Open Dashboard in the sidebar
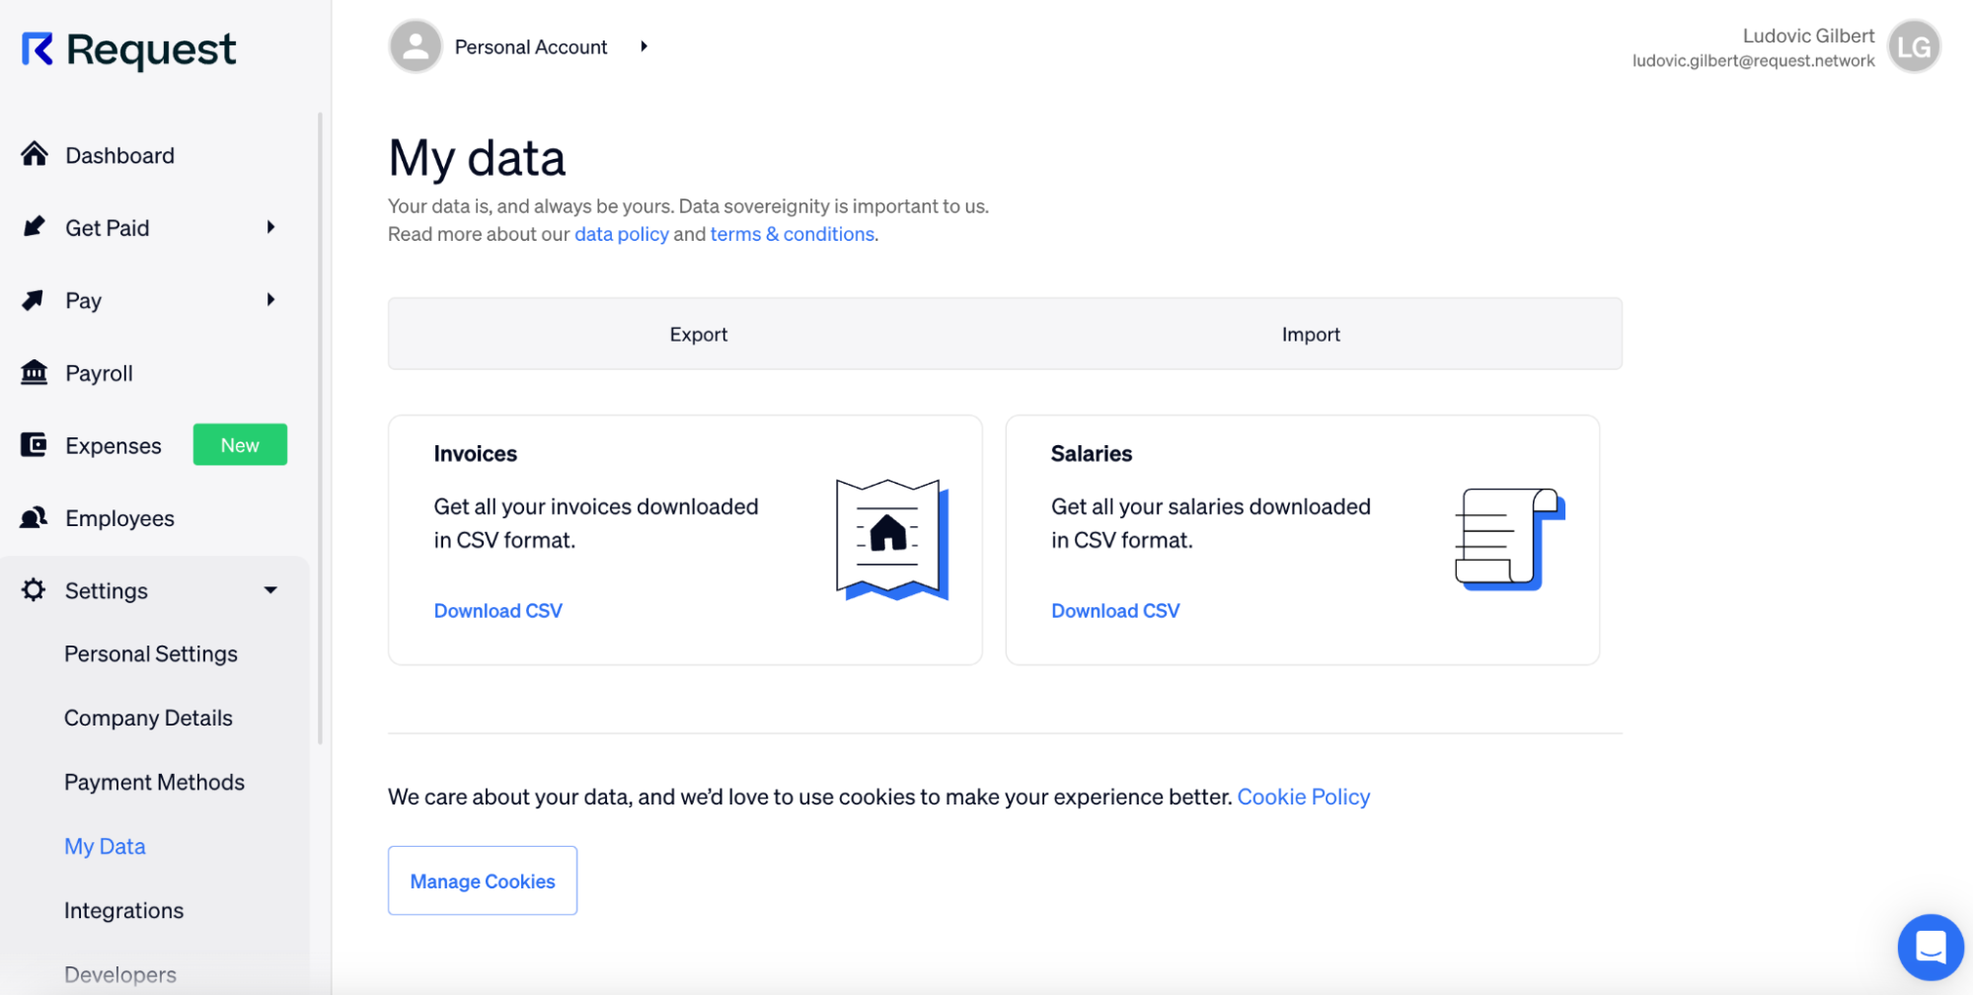The image size is (1973, 996). point(119,155)
